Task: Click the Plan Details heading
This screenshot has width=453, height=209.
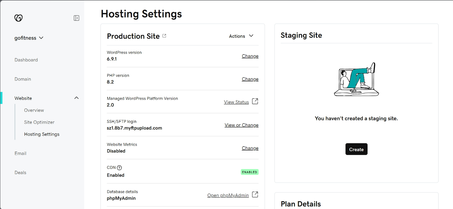Action: point(301,204)
